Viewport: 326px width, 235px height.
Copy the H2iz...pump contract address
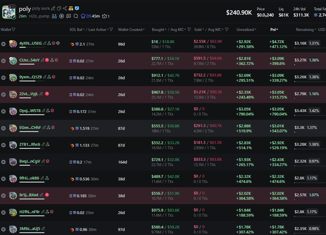click(x=39, y=16)
